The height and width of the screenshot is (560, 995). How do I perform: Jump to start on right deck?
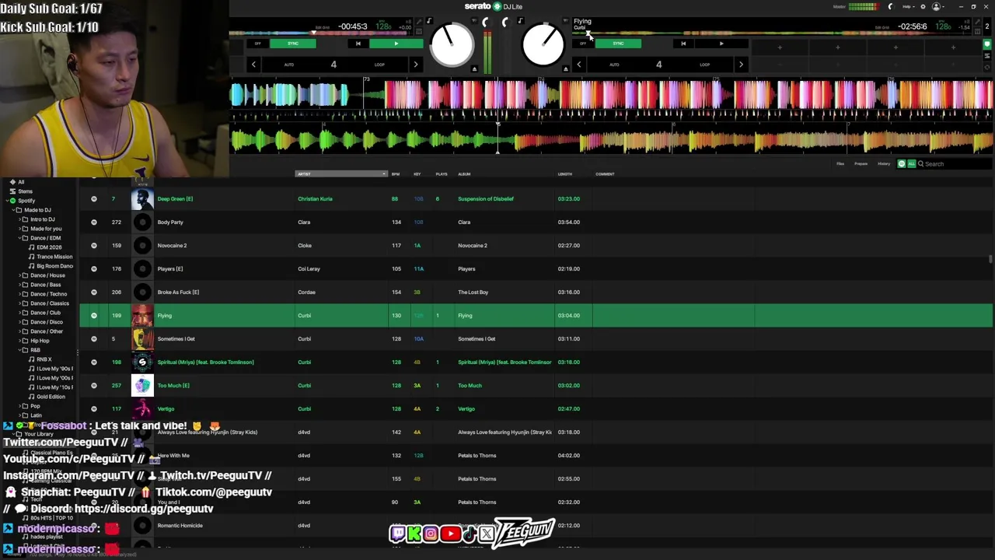[683, 44]
